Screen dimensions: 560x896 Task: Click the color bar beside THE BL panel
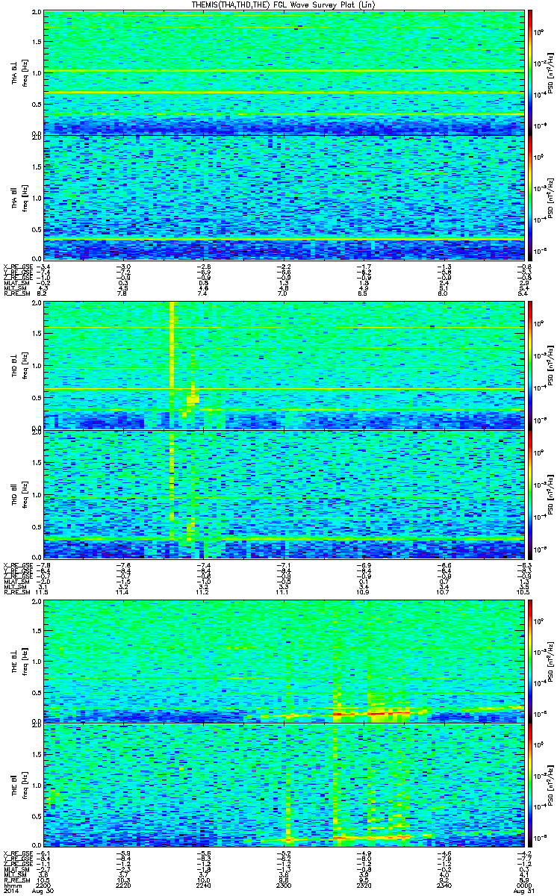point(530,660)
